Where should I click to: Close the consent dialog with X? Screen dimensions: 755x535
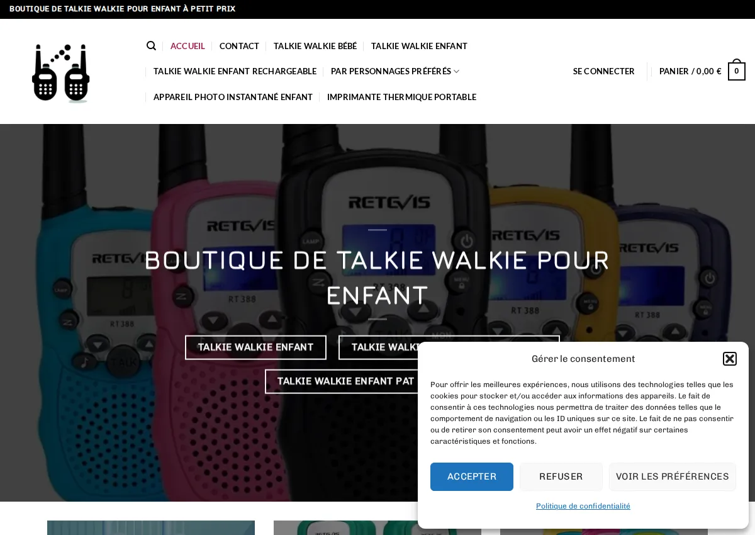coord(730,359)
